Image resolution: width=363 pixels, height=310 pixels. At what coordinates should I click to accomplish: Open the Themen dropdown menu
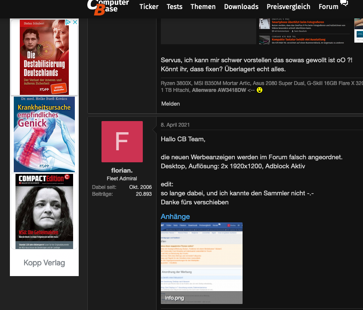[x=203, y=7]
